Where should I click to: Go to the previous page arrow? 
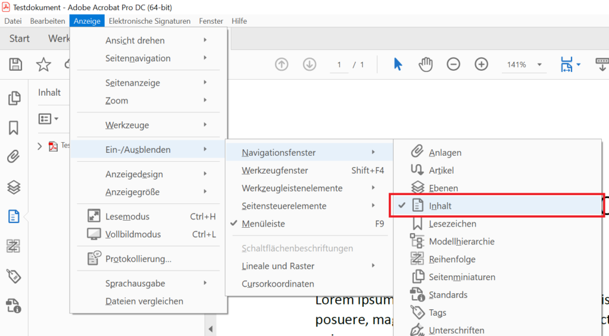[281, 64]
